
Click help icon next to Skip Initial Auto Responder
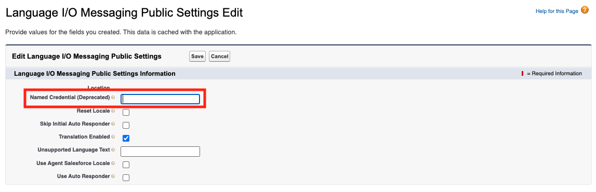tap(113, 124)
